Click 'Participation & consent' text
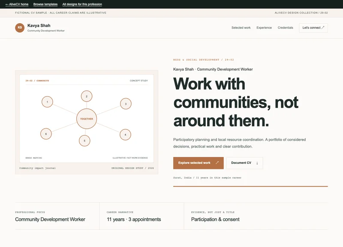Image resolution: width=343 pixels, height=247 pixels. tap(215, 219)
